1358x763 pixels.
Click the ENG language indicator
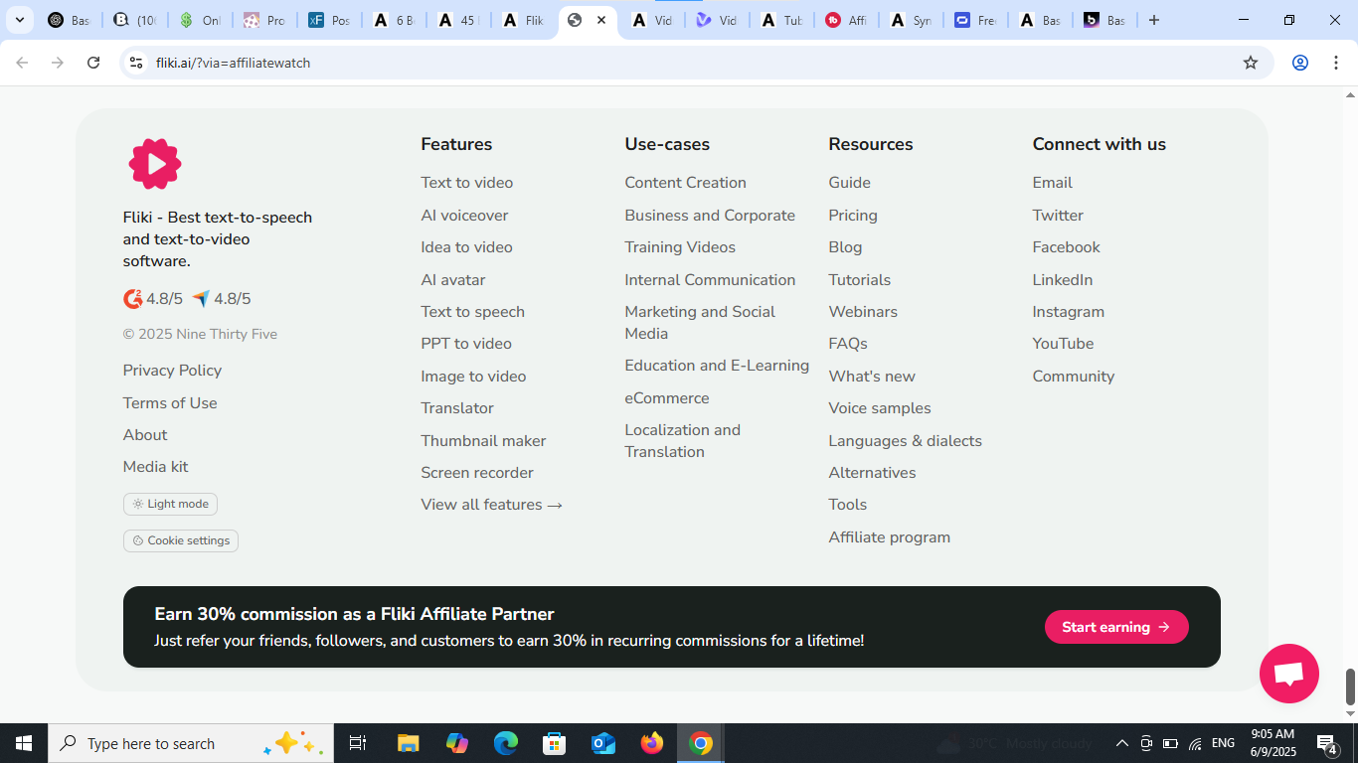point(1223,743)
